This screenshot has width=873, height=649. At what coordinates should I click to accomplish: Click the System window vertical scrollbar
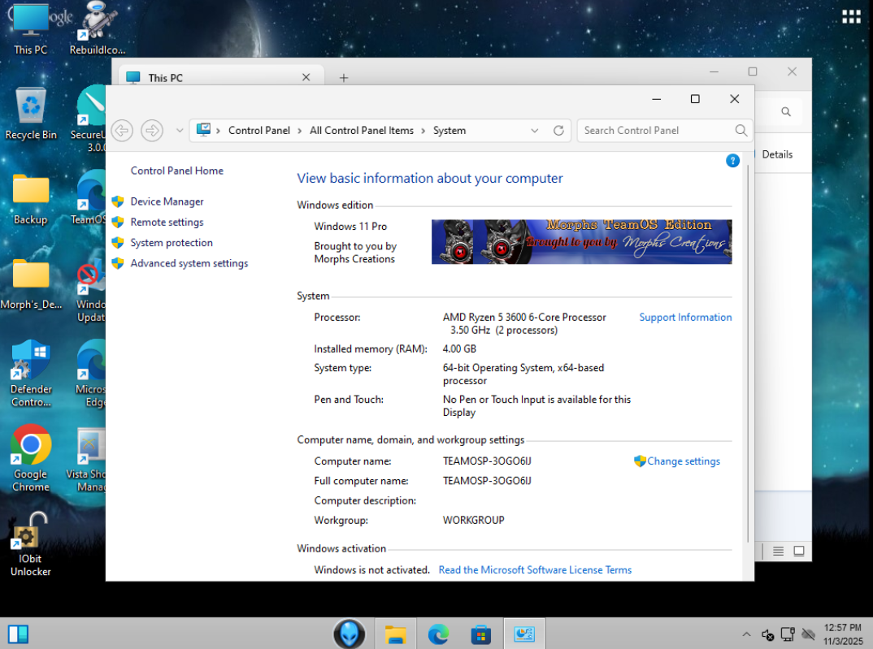[748, 349]
